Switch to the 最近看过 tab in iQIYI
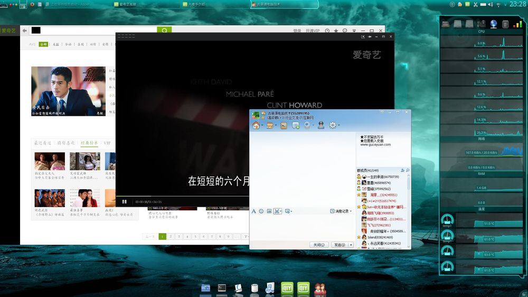The image size is (528, 297). pyautogui.click(x=42, y=143)
